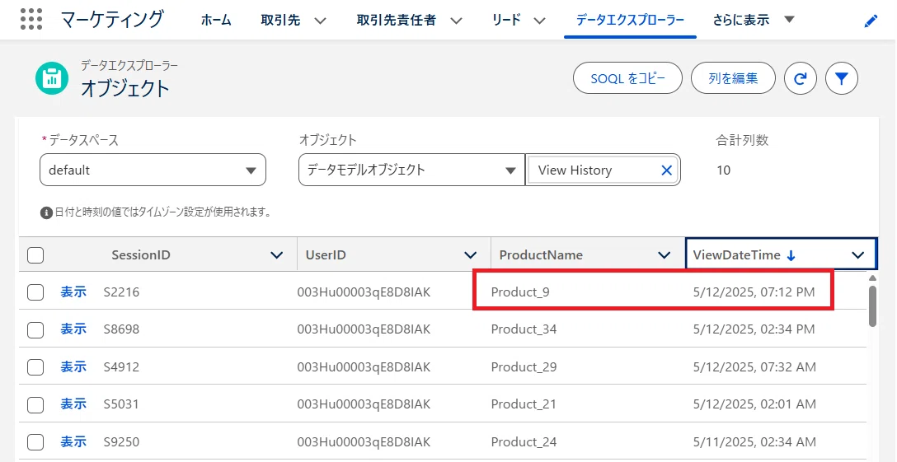This screenshot has height=462, width=897.
Task: Switch to the 取引先 tab
Action: tap(280, 21)
